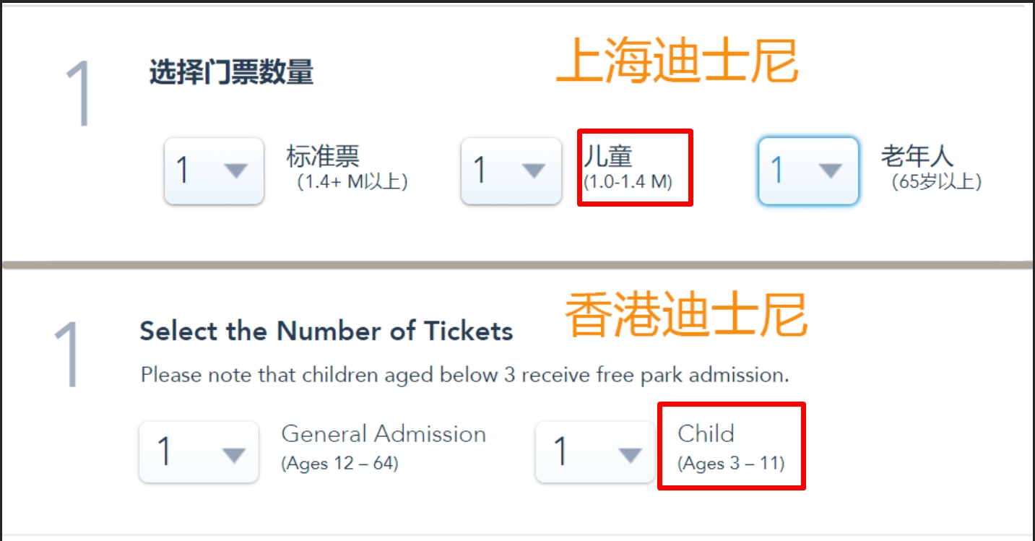Image resolution: width=1035 pixels, height=541 pixels.
Task: Click the 标准票 label
Action: point(323,156)
